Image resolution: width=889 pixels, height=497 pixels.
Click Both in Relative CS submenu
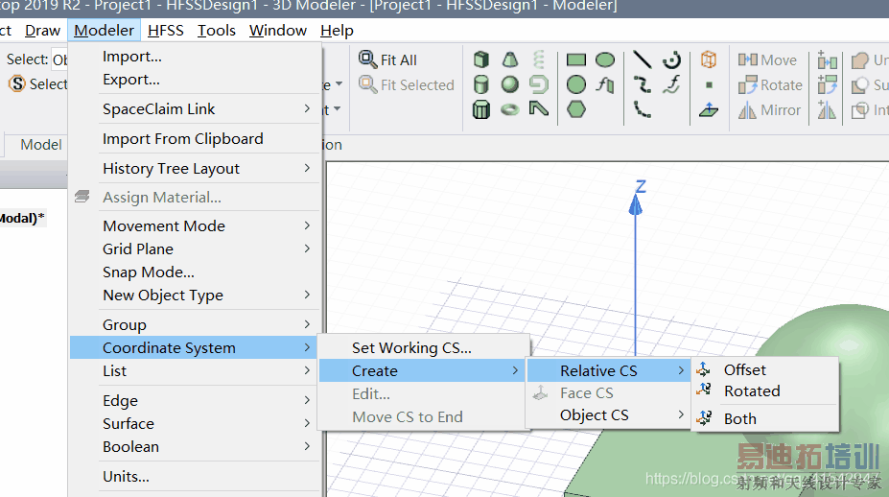[739, 418]
